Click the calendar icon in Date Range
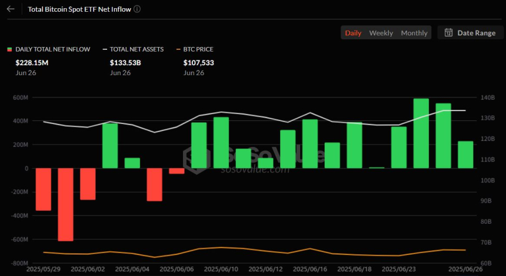Image resolution: width=506 pixels, height=276 pixels. [x=448, y=33]
